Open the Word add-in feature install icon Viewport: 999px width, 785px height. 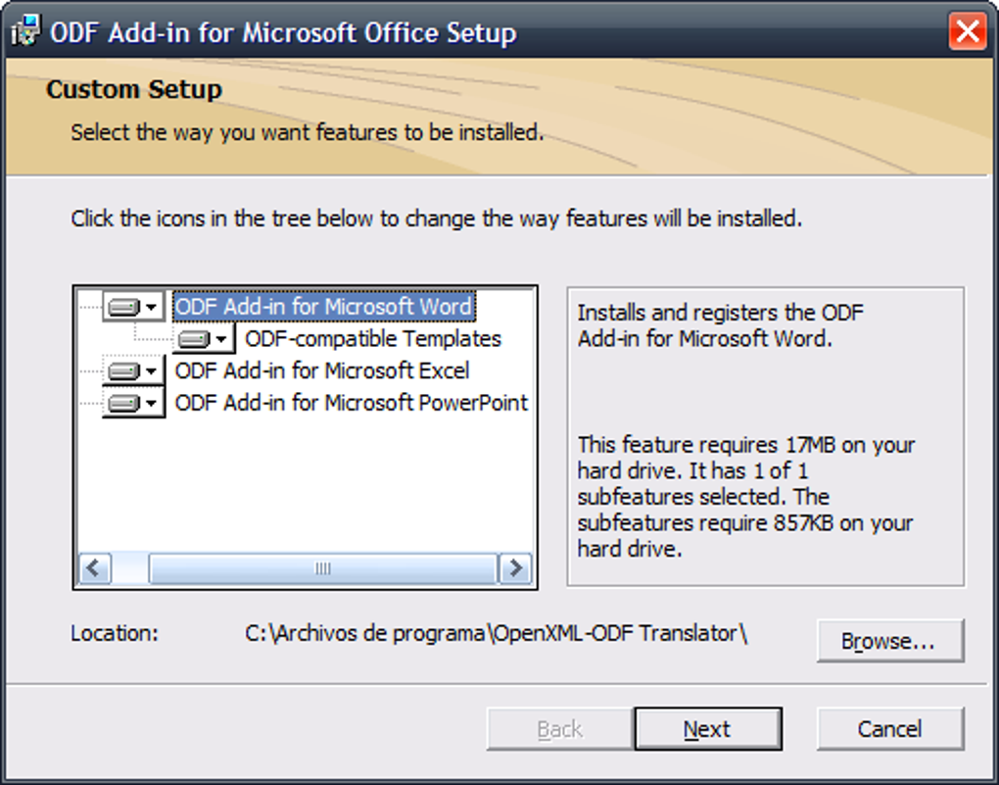click(133, 307)
